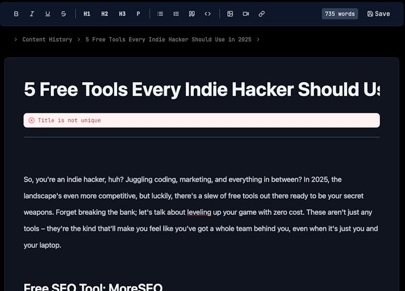This screenshot has width=405, height=291.
Task: Insert a video into the article
Action: [x=246, y=14]
